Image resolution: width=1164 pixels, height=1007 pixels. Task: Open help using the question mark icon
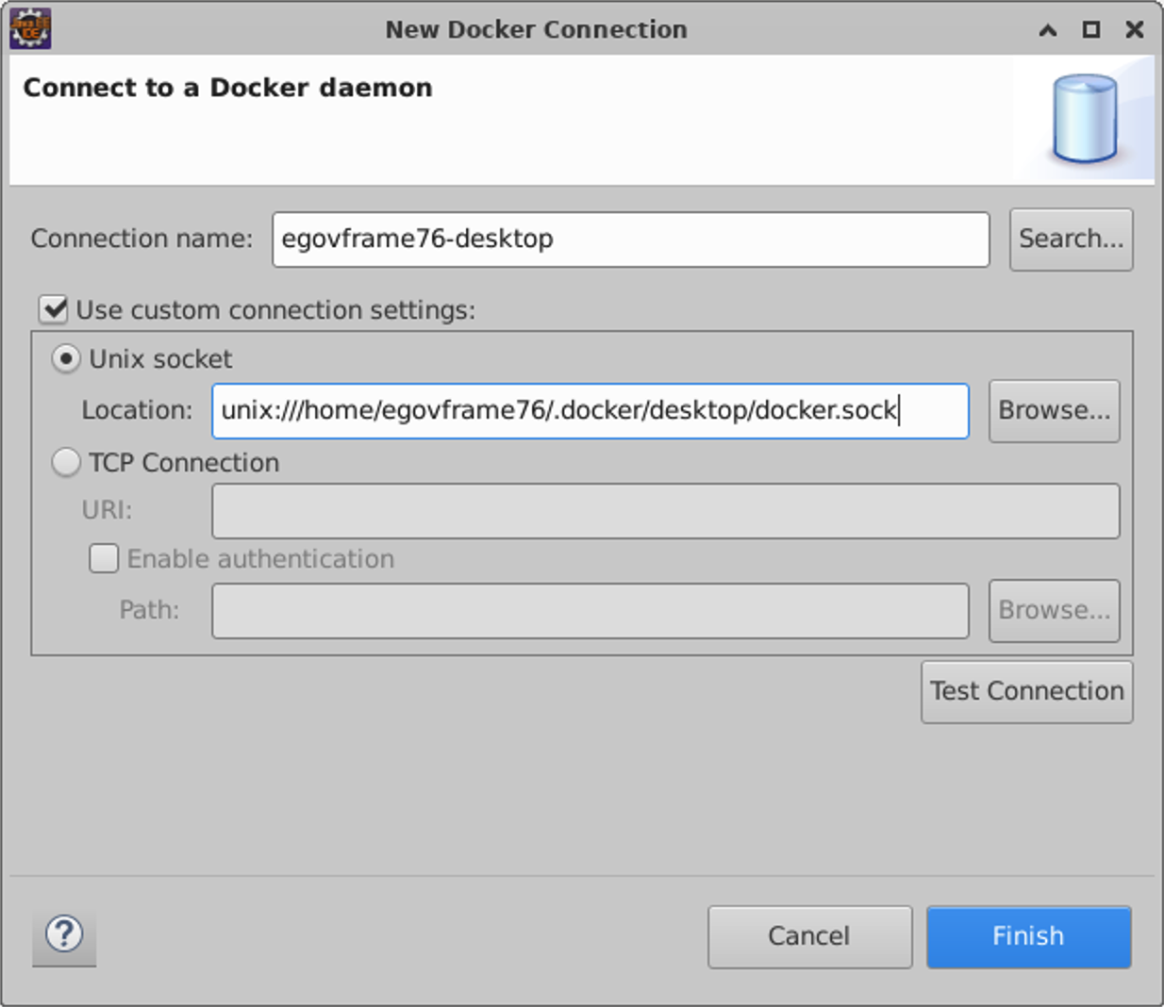click(x=64, y=934)
